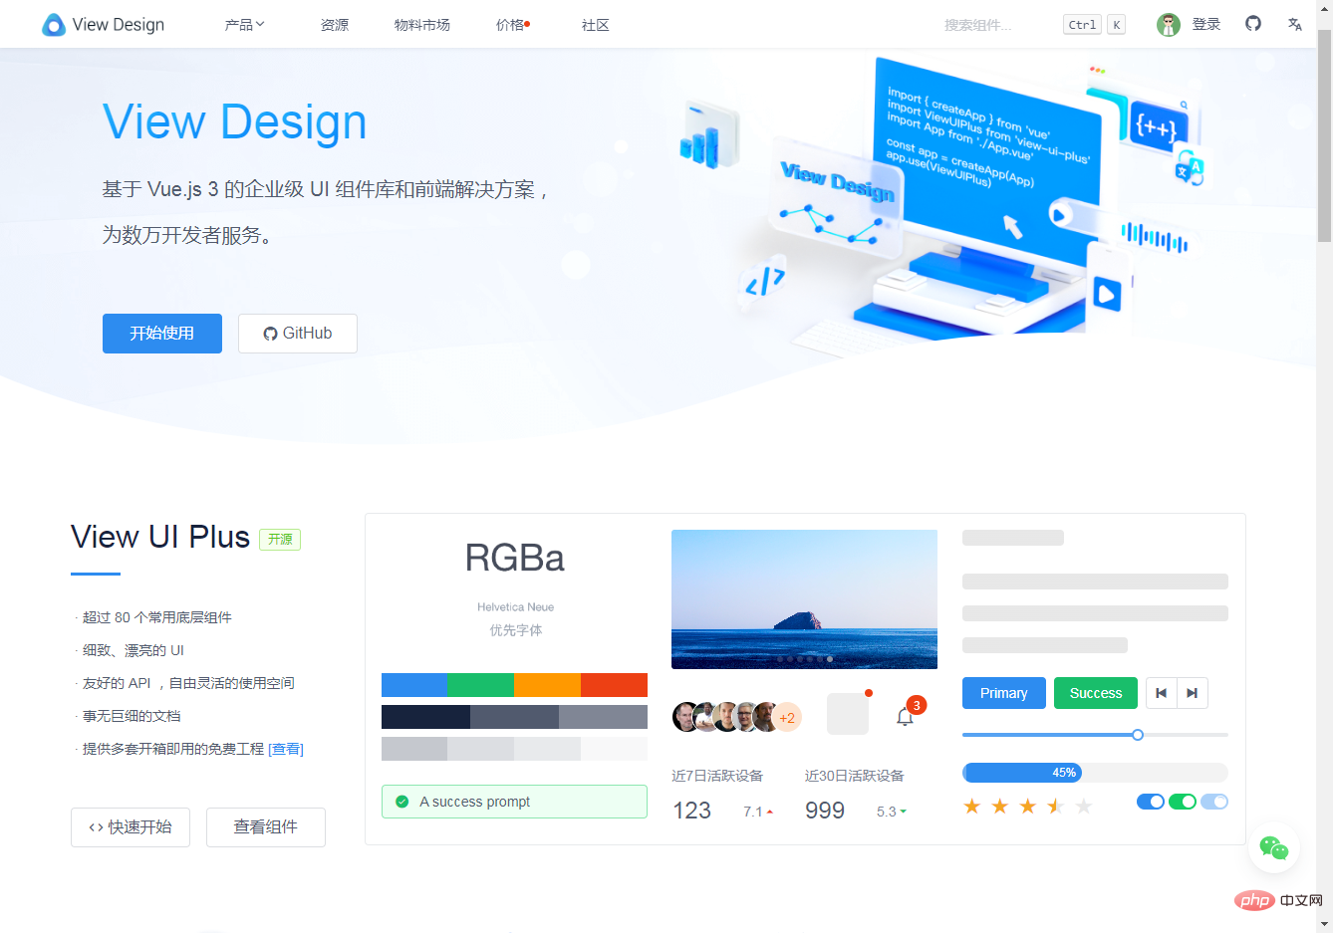
Task: Click the blue color swatch
Action: (414, 685)
